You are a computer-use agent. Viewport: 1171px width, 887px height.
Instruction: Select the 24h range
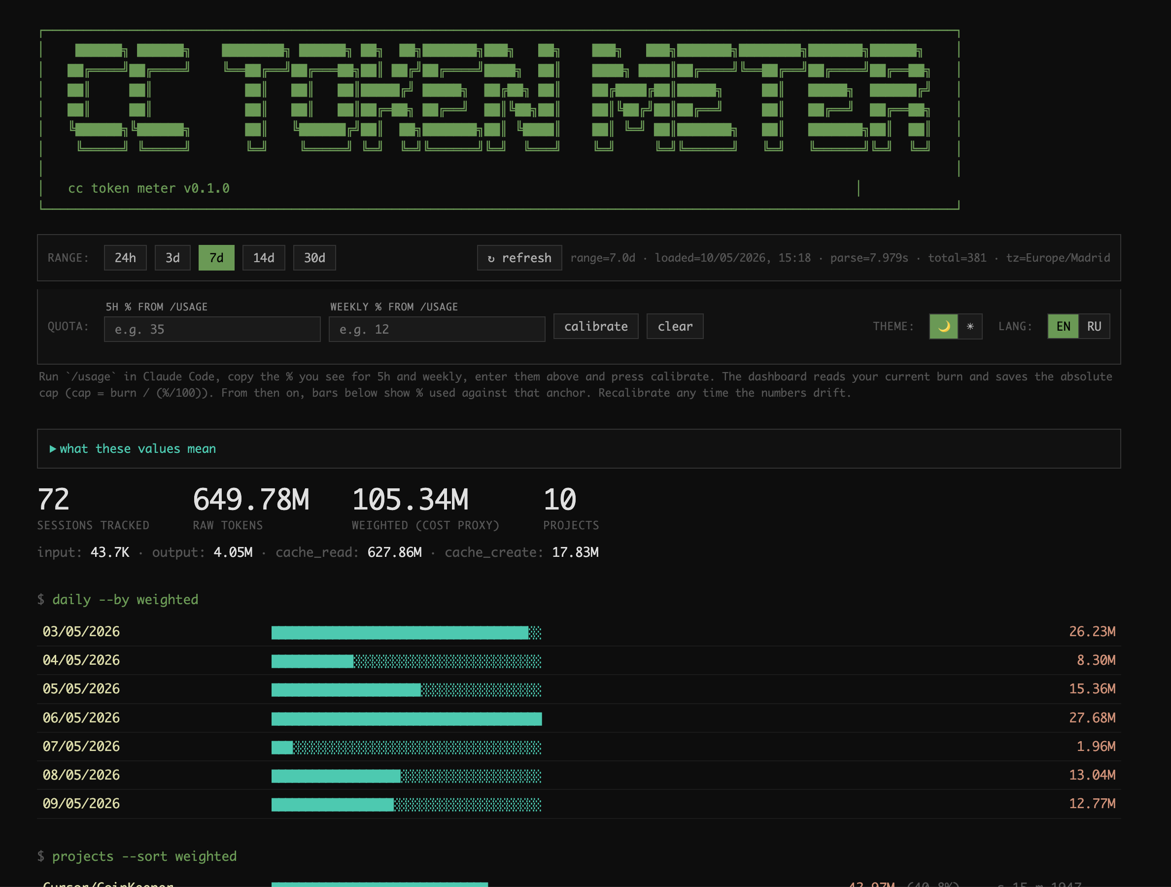coord(125,258)
